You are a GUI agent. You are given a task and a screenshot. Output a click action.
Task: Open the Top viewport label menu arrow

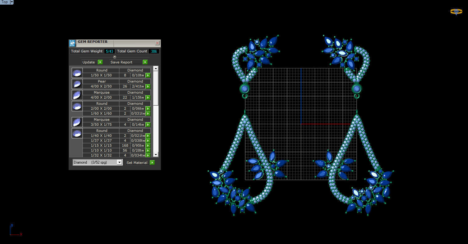(x=12, y=2)
